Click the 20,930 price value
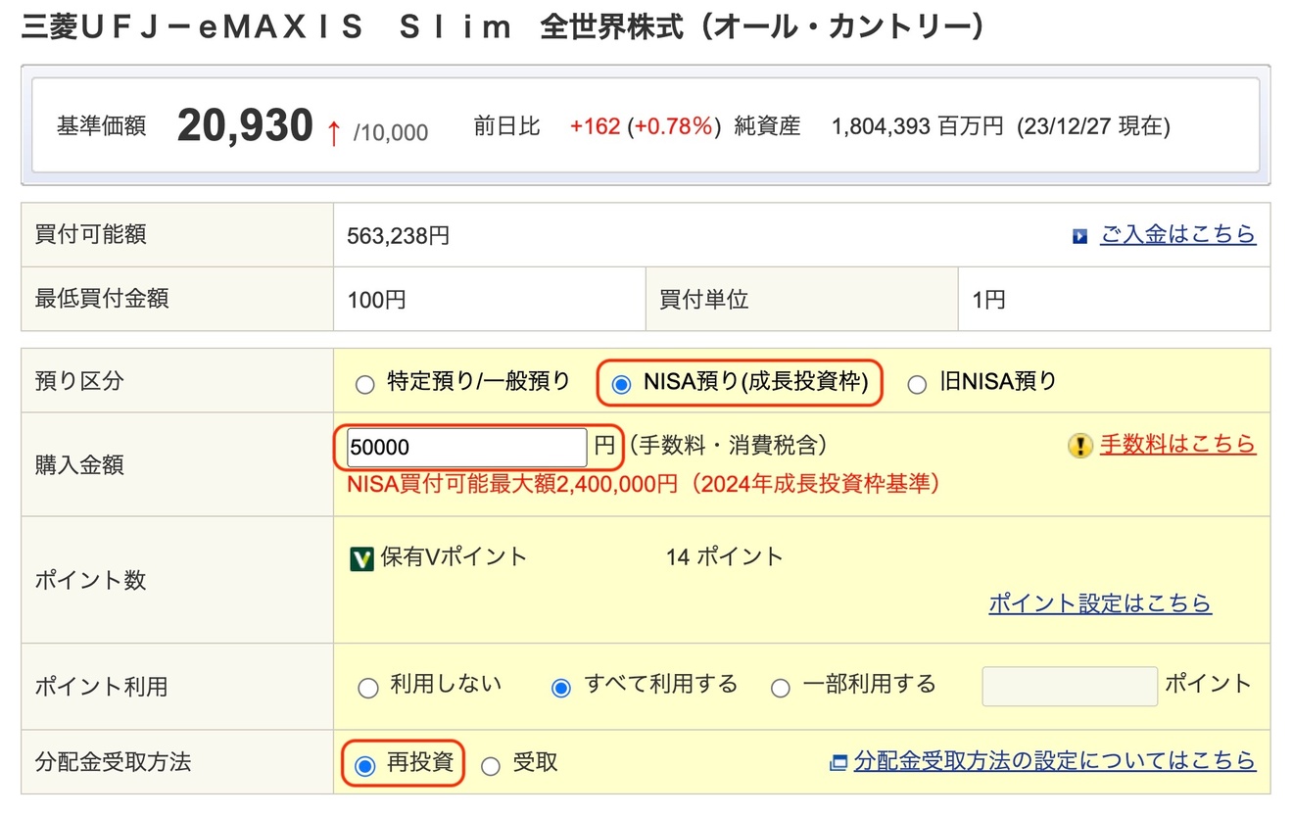Viewport: 1293px width, 817px height. point(245,126)
